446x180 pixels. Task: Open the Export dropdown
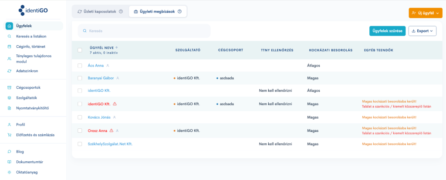coord(422,31)
